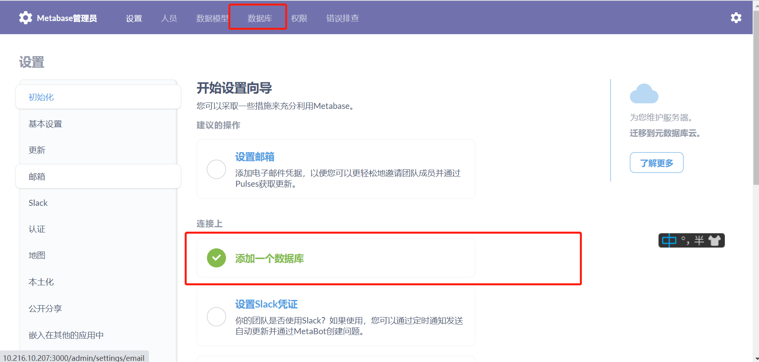Open the 添加一个数据库 link
759x362 pixels.
269,259
